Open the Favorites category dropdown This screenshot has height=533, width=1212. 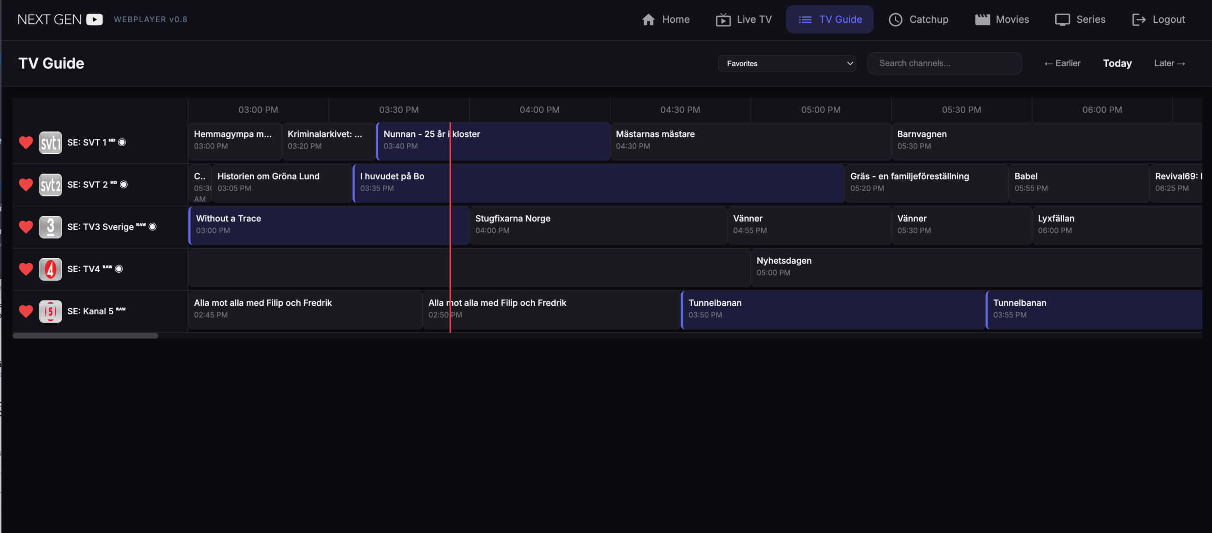(787, 63)
